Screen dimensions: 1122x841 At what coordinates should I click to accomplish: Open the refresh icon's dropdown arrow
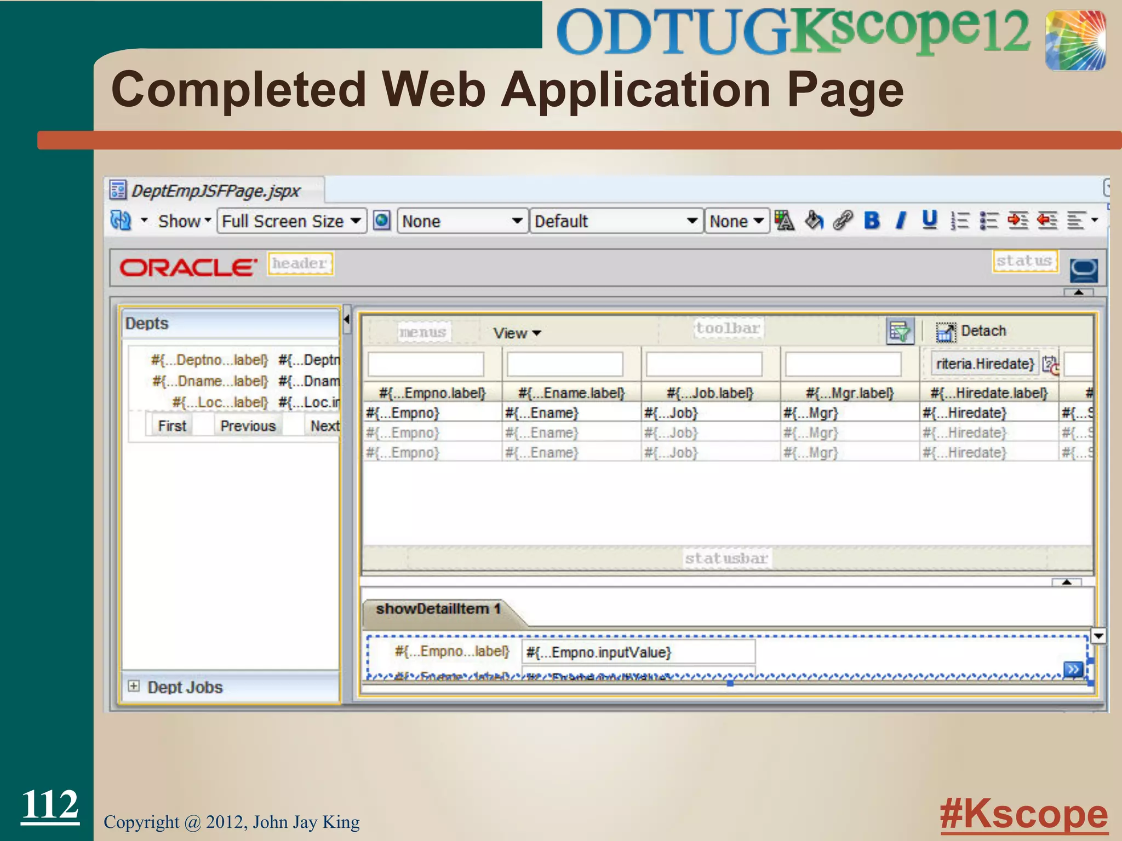tap(144, 221)
